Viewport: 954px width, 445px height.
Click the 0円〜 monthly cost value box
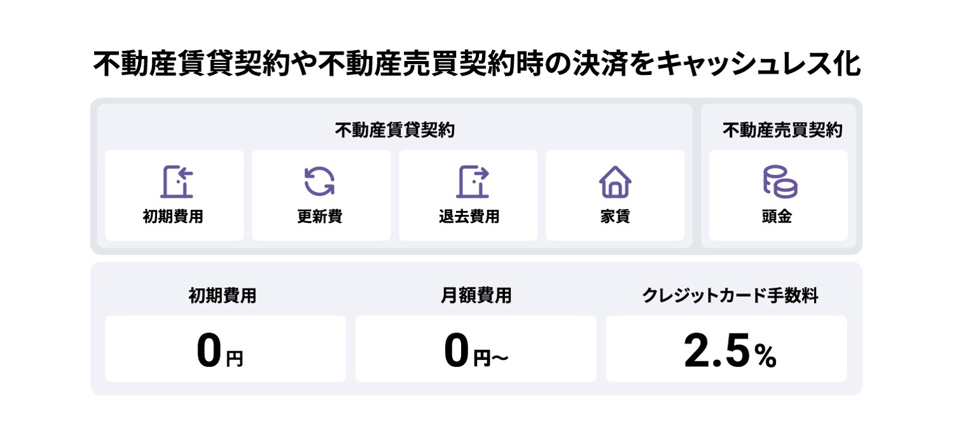(476, 348)
